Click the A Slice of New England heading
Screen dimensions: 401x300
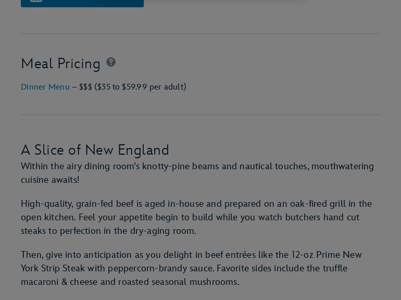click(x=95, y=150)
